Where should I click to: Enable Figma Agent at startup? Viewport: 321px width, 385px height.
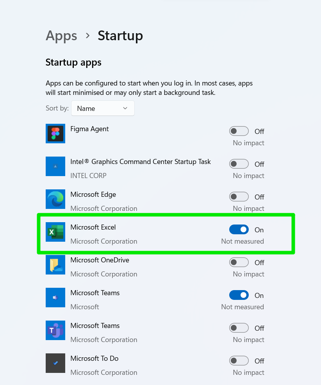(239, 131)
